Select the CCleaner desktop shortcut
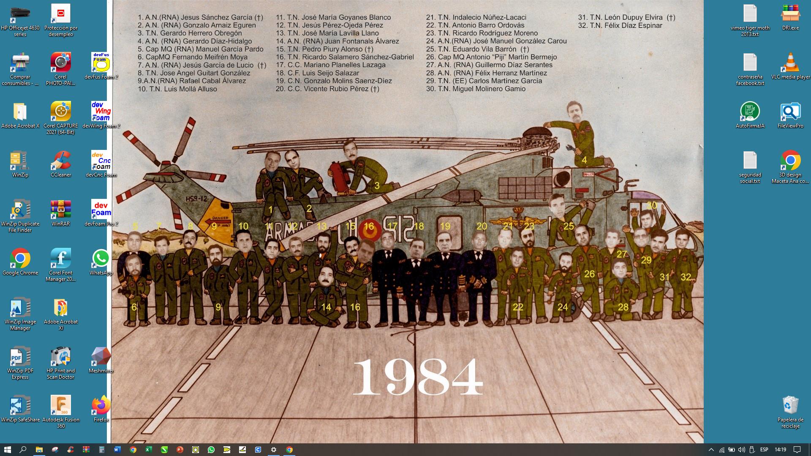Image resolution: width=811 pixels, height=456 pixels. pyautogui.click(x=61, y=161)
